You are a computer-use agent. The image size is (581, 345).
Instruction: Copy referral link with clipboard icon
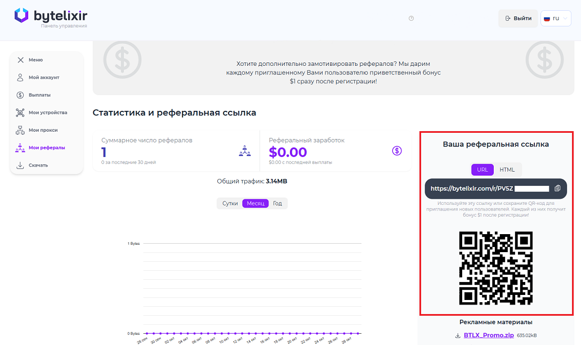(557, 189)
